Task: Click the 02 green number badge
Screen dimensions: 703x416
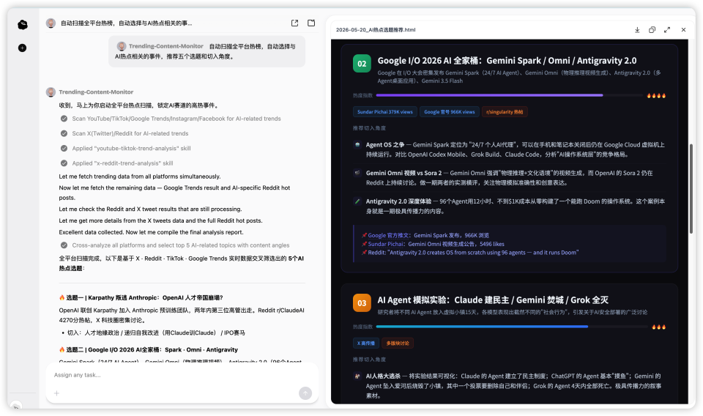Action: (x=362, y=64)
